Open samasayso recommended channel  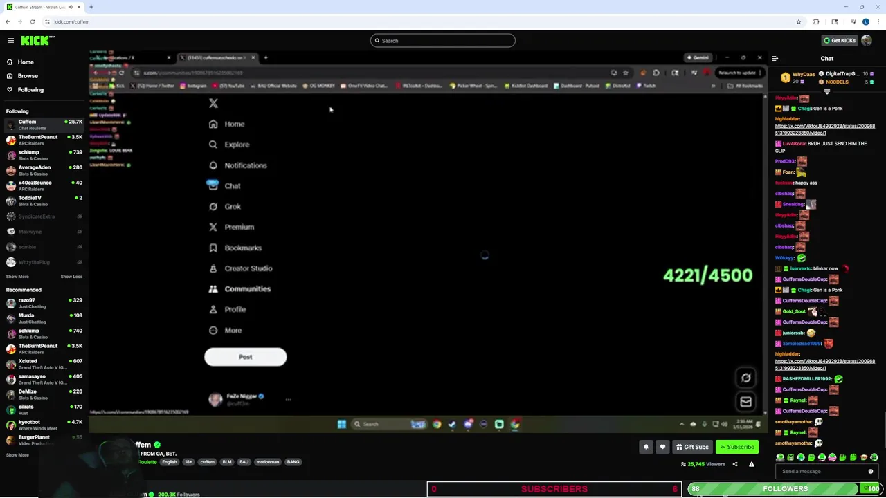[44, 379]
